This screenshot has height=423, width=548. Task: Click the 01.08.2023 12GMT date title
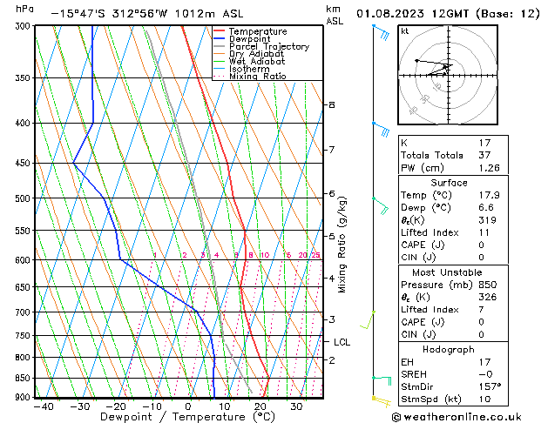click(x=449, y=14)
